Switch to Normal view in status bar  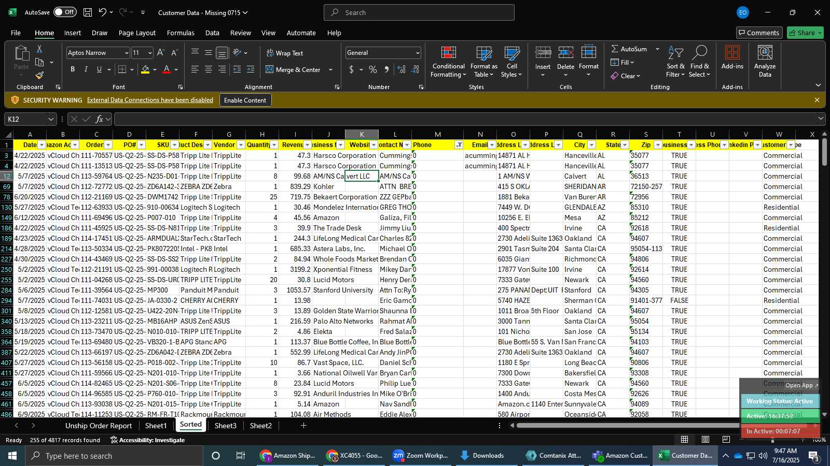point(685,440)
